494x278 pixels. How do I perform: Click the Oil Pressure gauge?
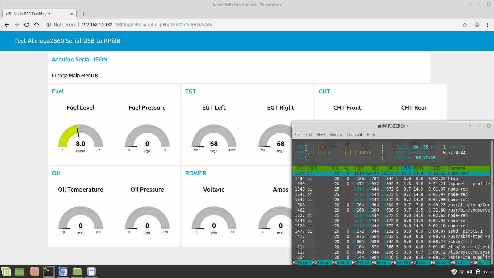[147, 220]
